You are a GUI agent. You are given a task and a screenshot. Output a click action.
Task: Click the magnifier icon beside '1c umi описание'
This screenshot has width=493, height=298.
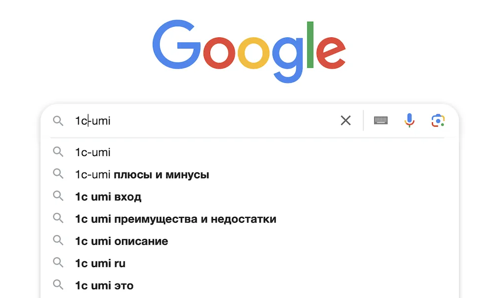pyautogui.click(x=58, y=240)
